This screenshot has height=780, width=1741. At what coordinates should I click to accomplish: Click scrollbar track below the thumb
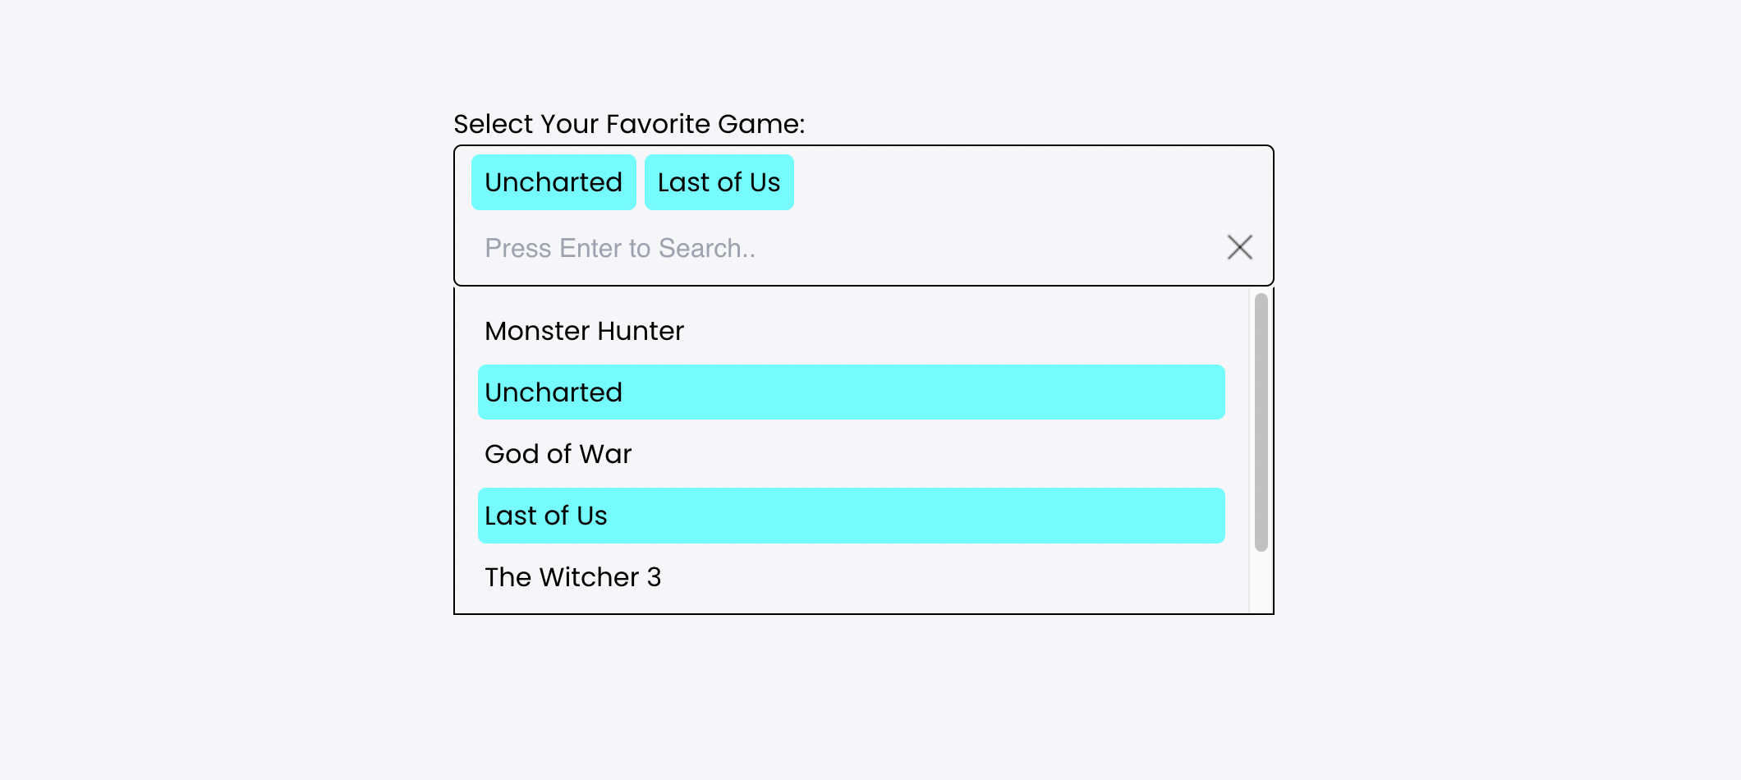(x=1261, y=583)
